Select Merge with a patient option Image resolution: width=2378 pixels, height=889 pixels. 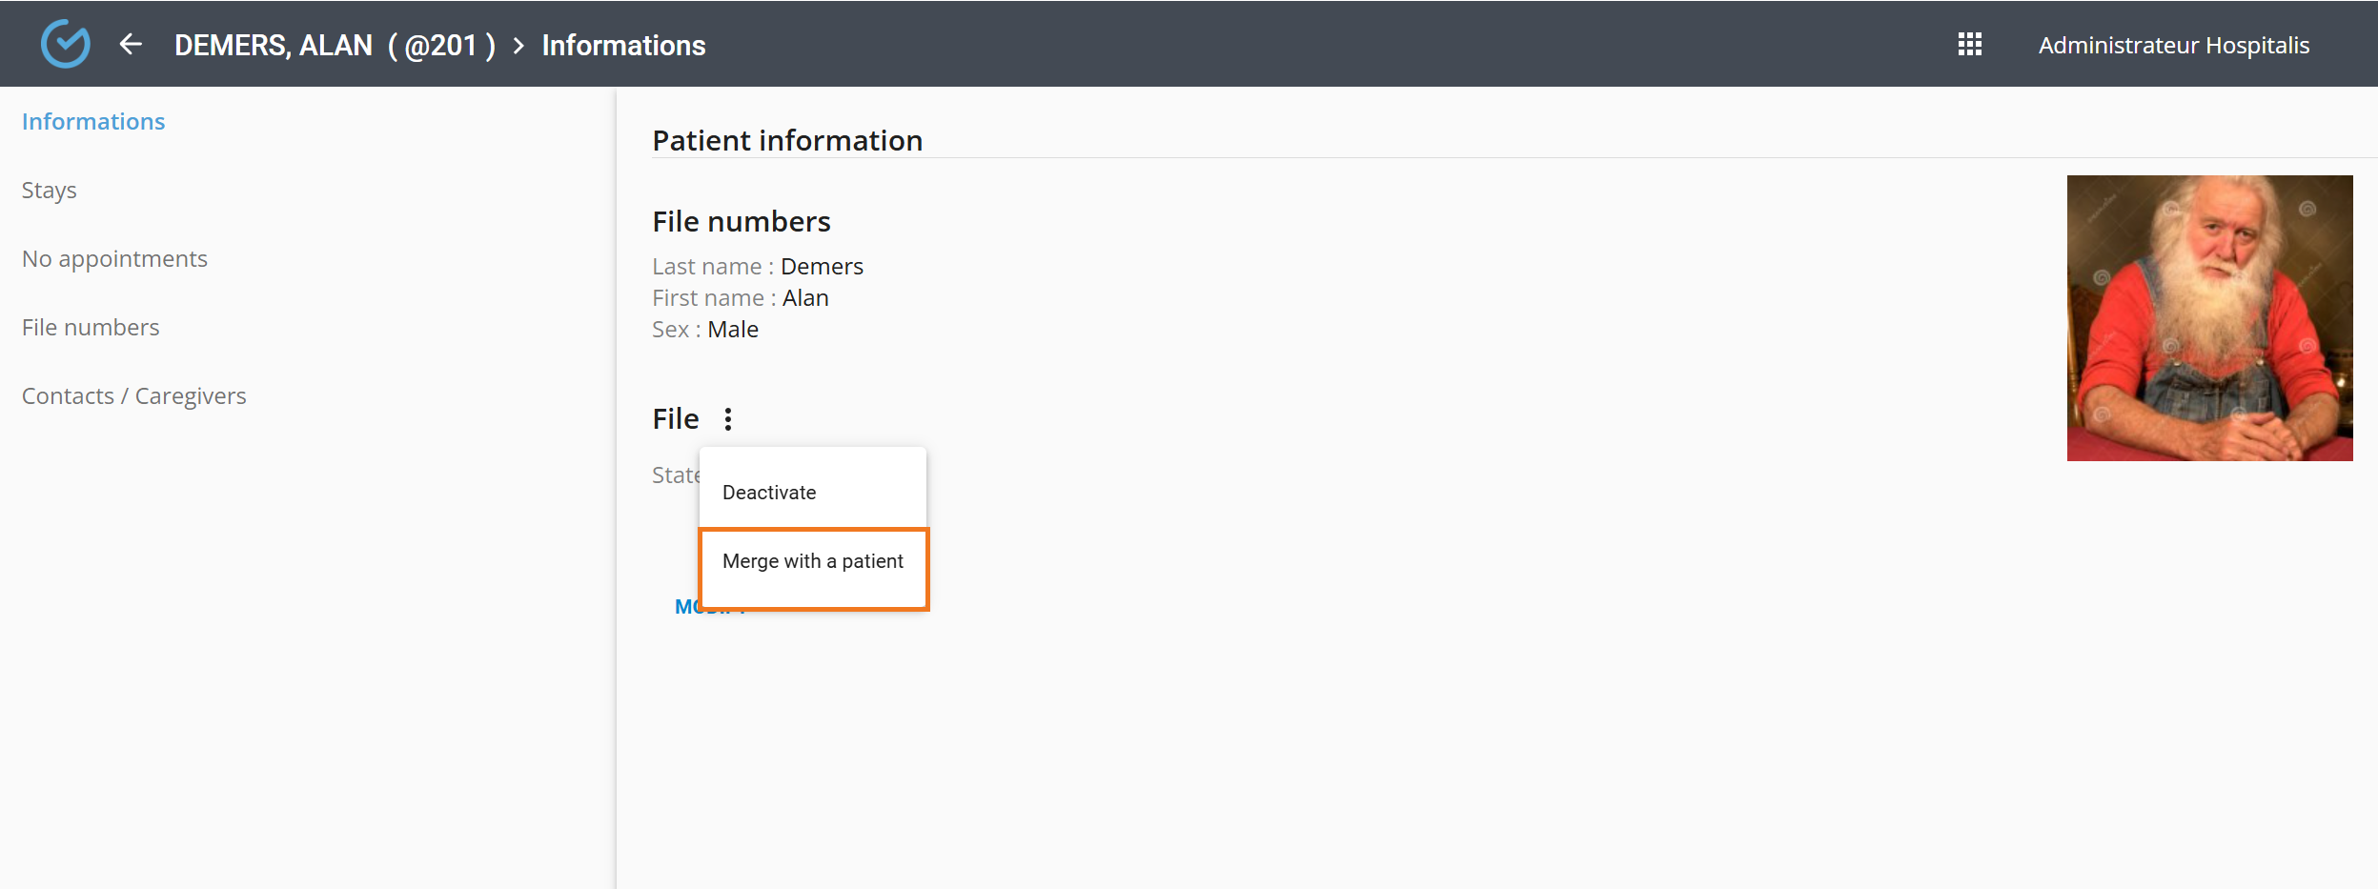813,561
